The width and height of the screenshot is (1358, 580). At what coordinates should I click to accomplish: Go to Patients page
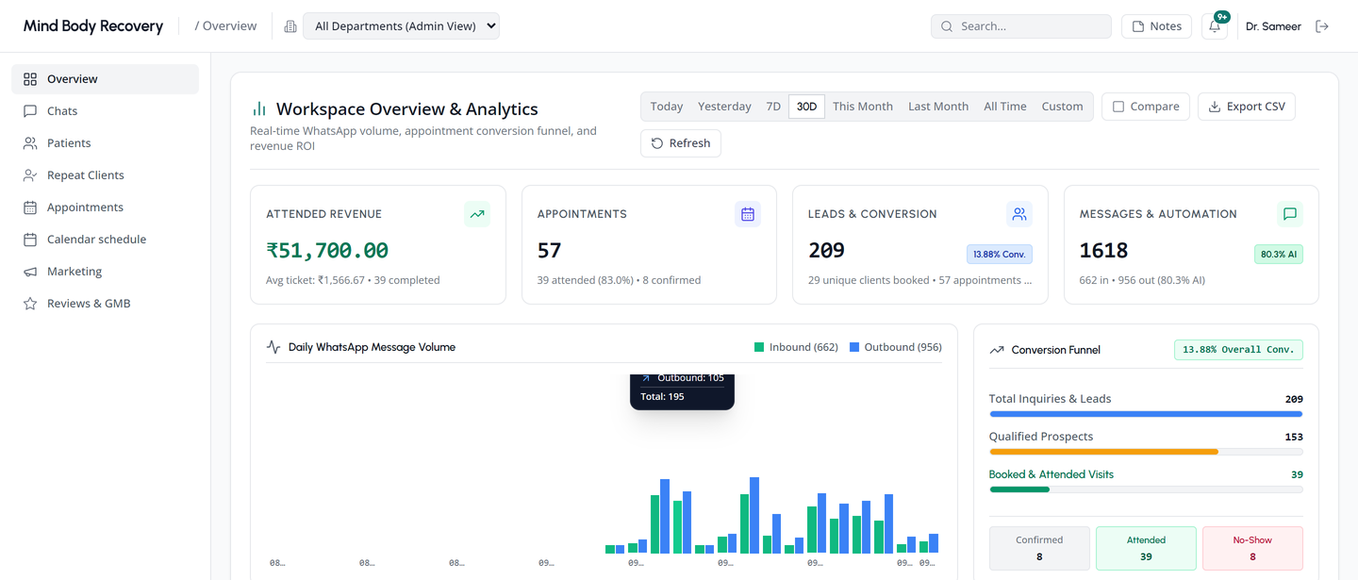pyautogui.click(x=105, y=143)
